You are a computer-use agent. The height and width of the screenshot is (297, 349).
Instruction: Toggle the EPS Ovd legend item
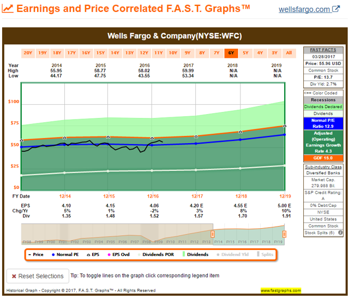(x=119, y=254)
